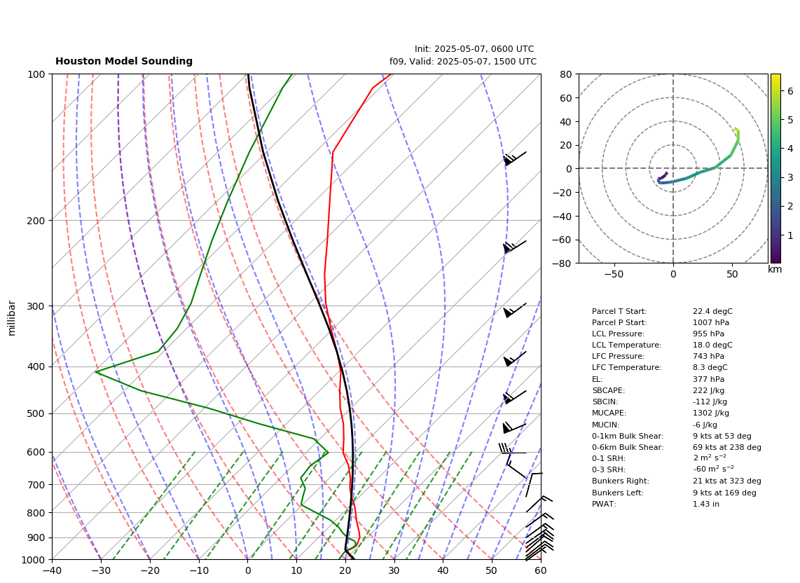Click the "-30" temperature axis tick label
Screen dimensions: 800x583
coord(100,570)
